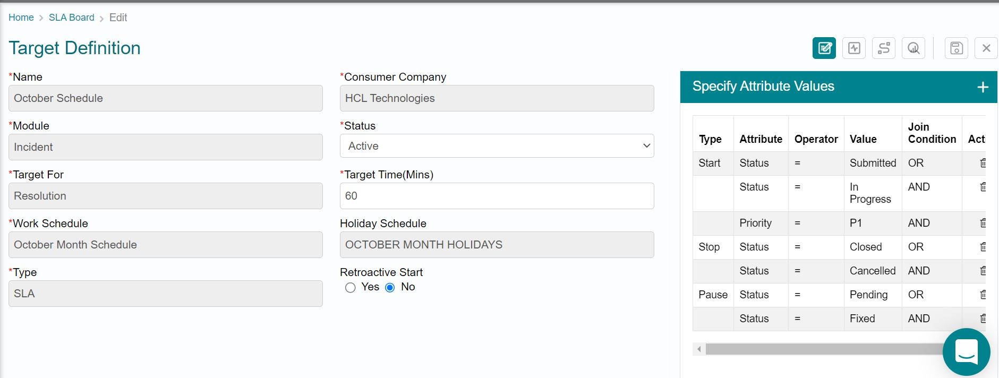This screenshot has width=999, height=378.
Task: Open the activity pulse monitor icon
Action: click(x=854, y=48)
